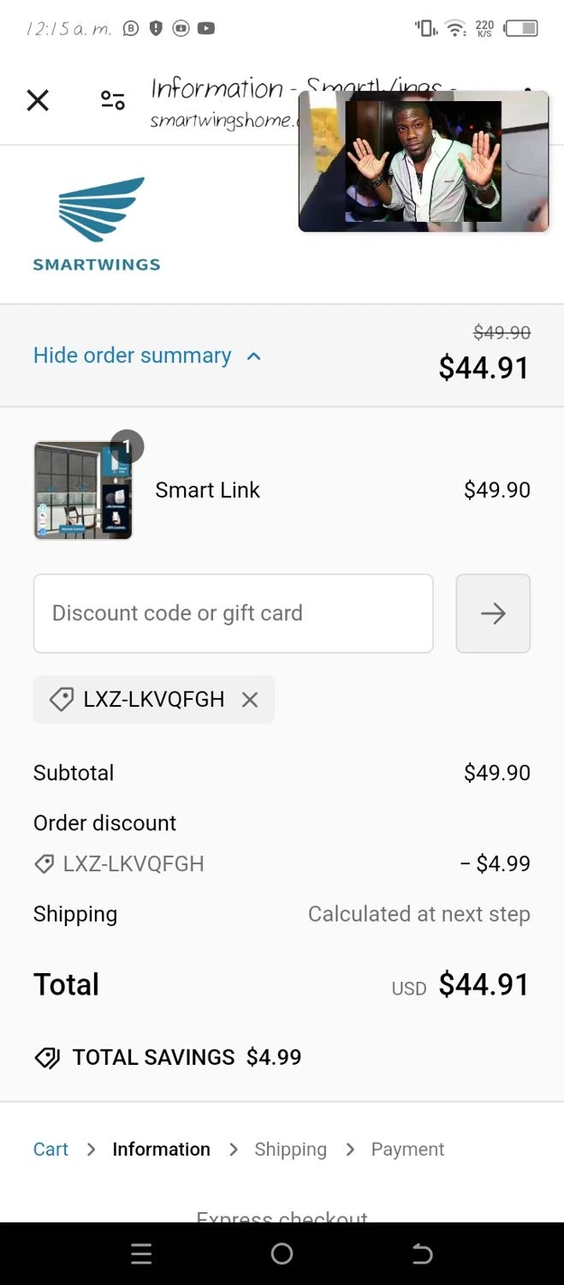The image size is (564, 1285).
Task: Open Android recent apps menu button
Action: pyautogui.click(x=141, y=1254)
